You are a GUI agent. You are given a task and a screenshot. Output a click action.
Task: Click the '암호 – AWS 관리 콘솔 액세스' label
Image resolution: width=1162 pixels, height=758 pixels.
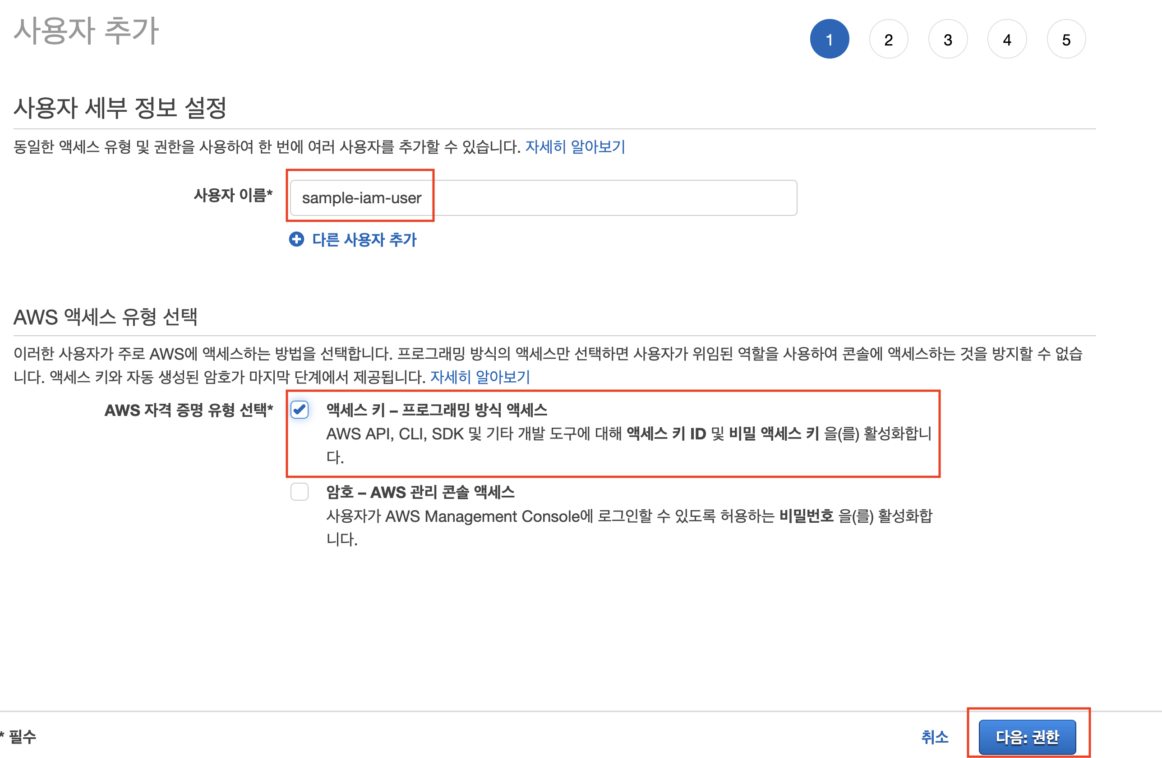coord(420,492)
